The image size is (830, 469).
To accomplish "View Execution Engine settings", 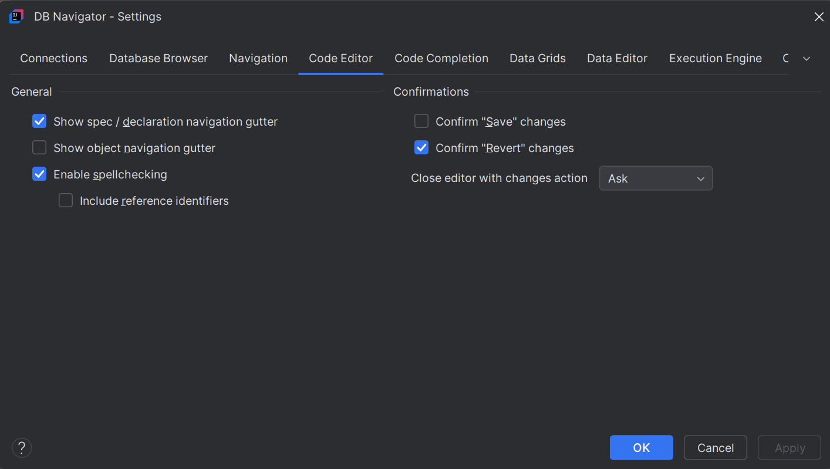I will point(715,58).
